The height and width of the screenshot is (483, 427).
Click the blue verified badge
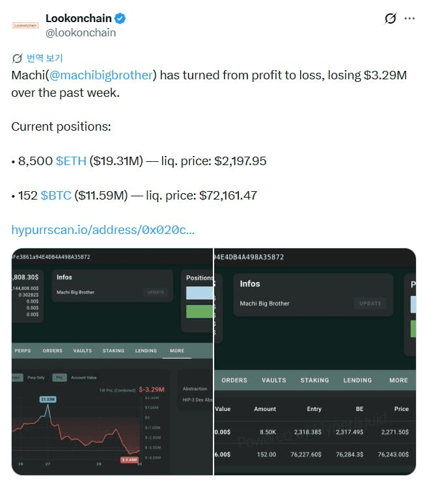point(121,18)
